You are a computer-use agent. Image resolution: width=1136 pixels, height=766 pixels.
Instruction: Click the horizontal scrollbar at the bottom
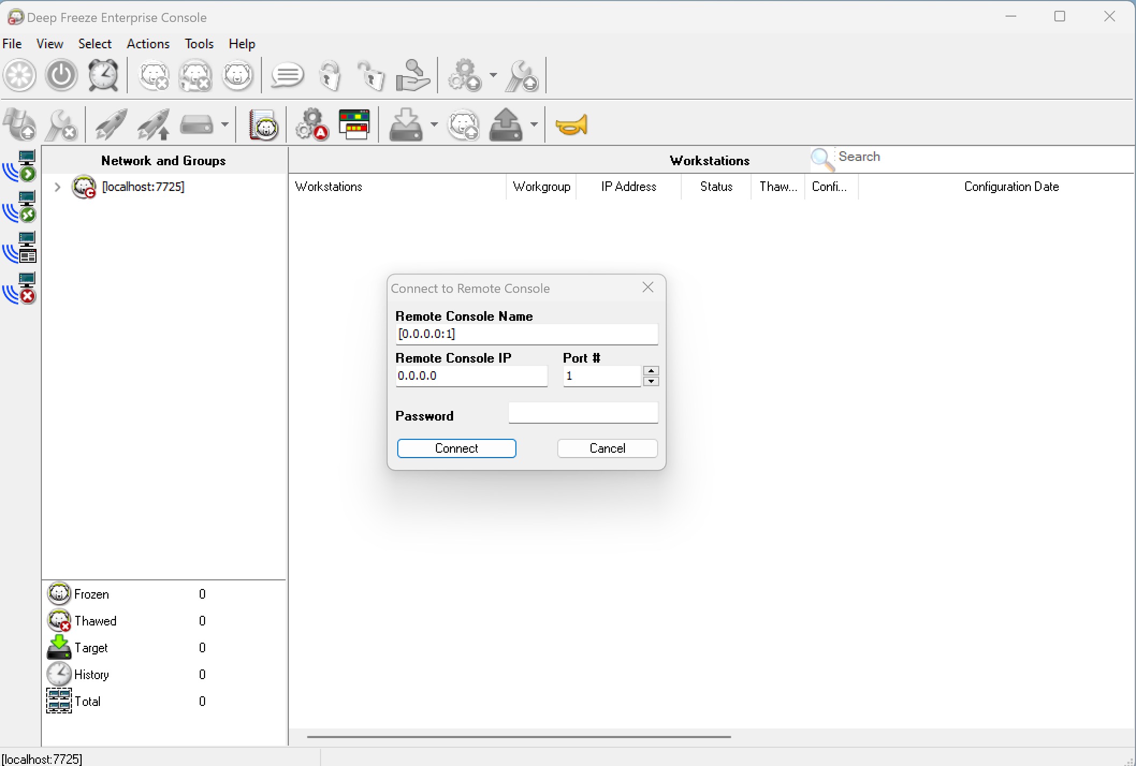519,737
